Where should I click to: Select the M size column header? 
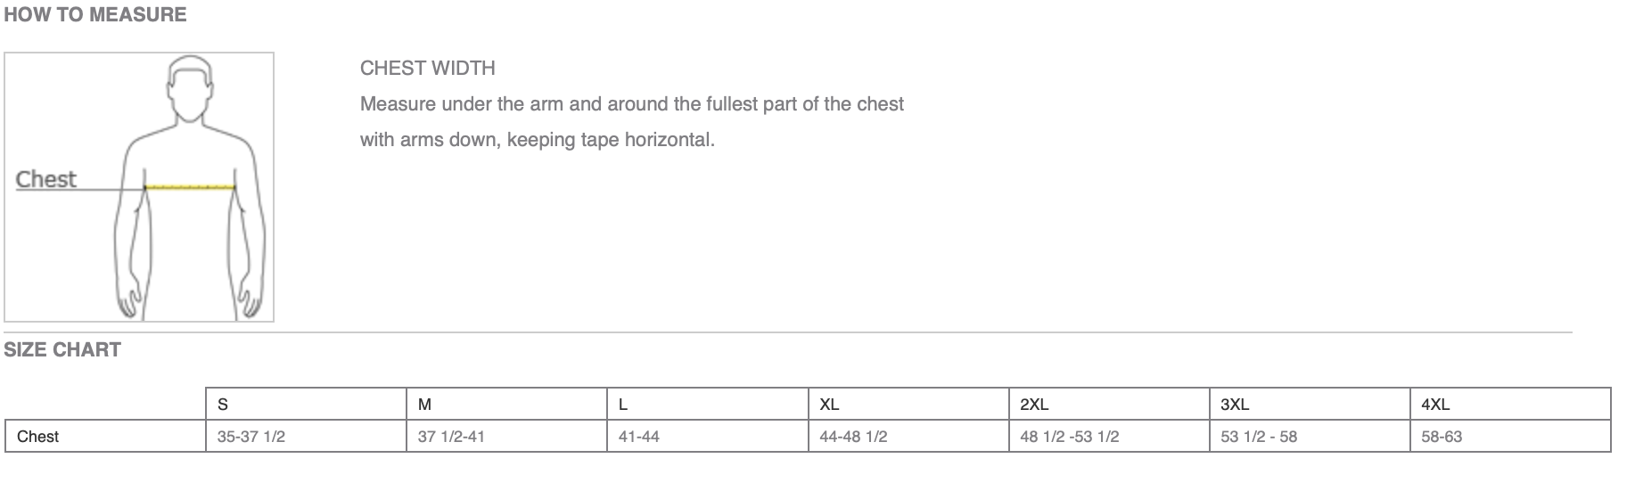(x=424, y=405)
